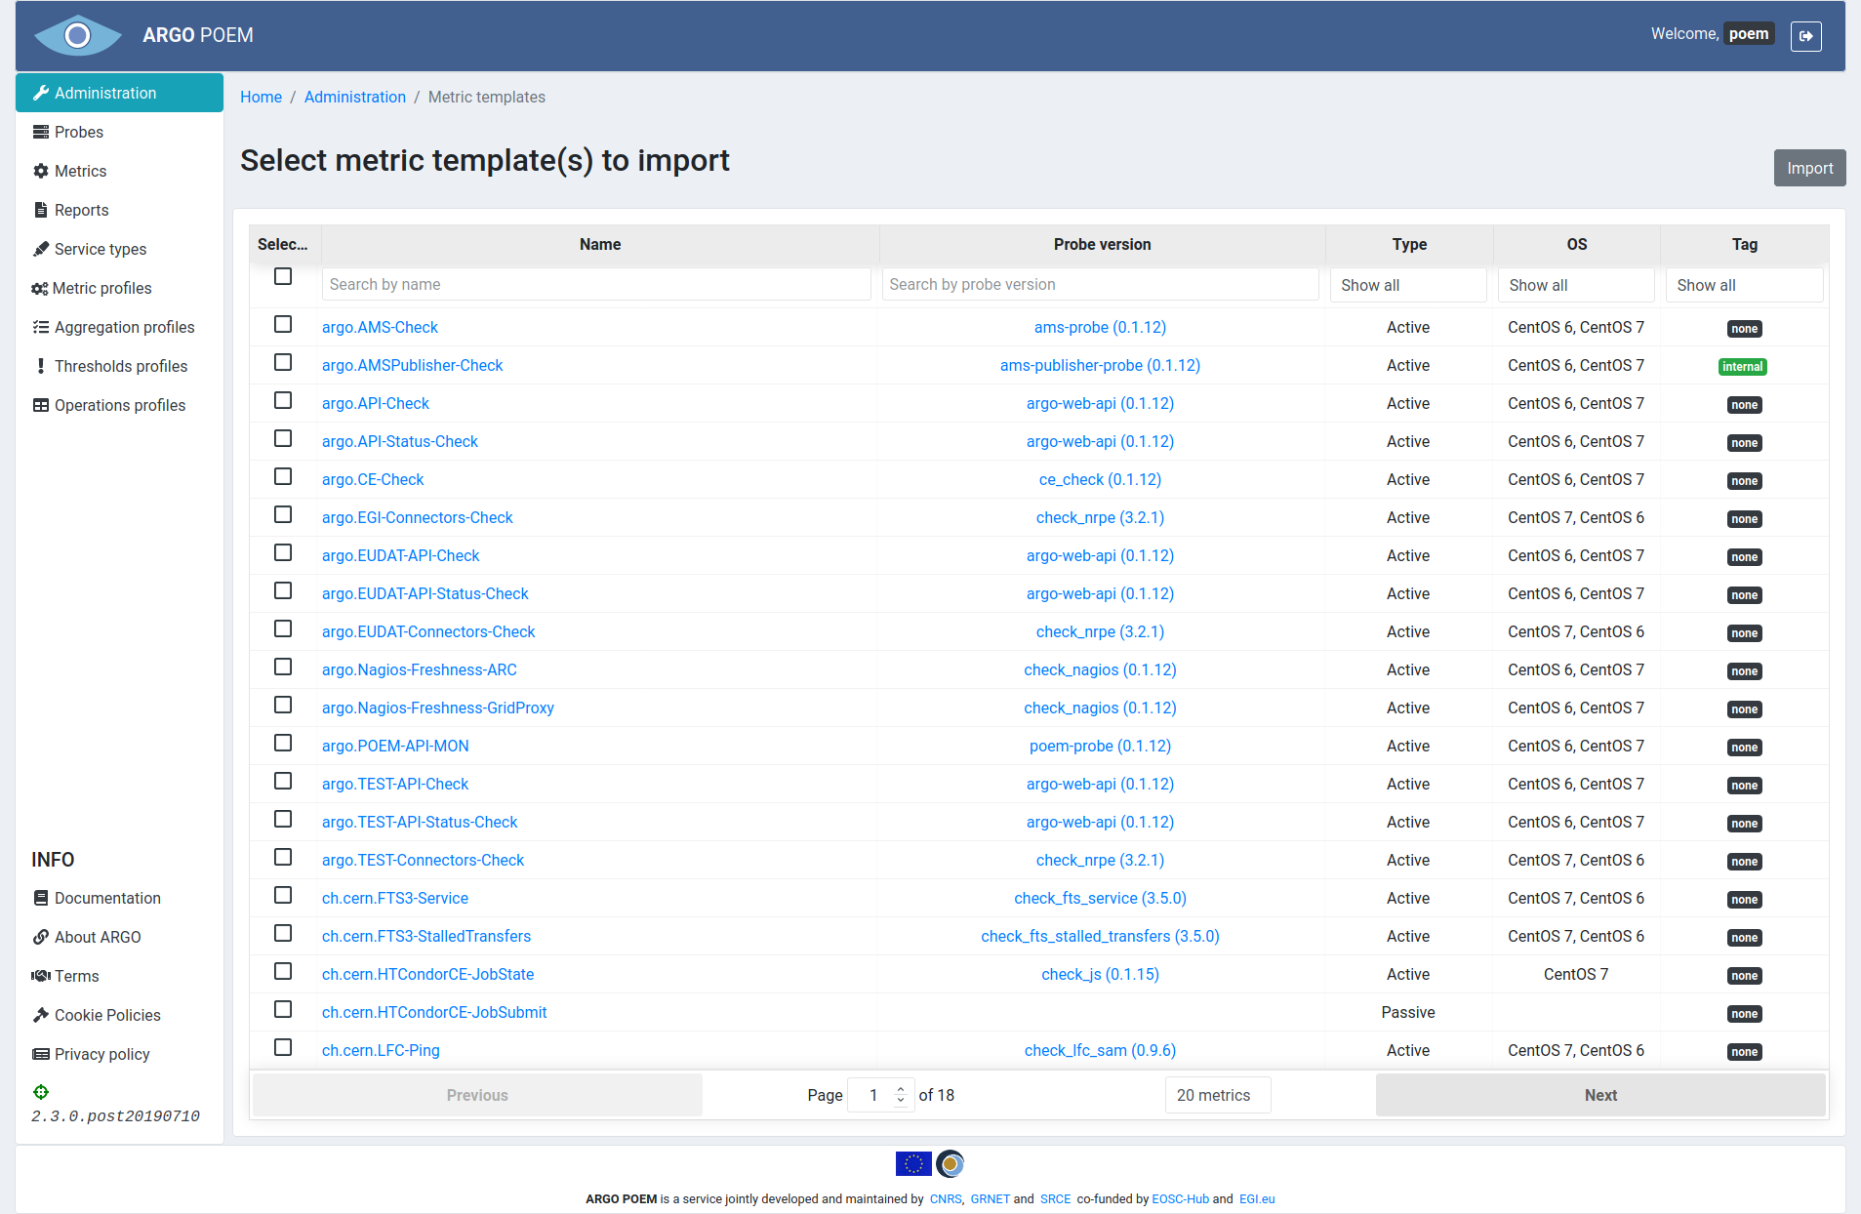Click the Privacy policy icon

pyautogui.click(x=41, y=1054)
